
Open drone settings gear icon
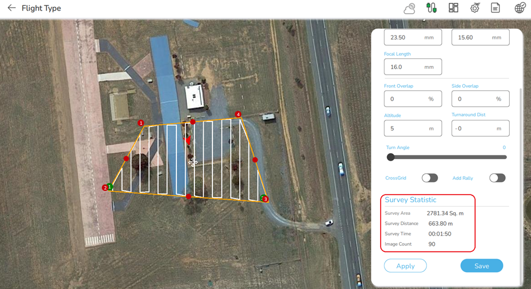(x=475, y=8)
